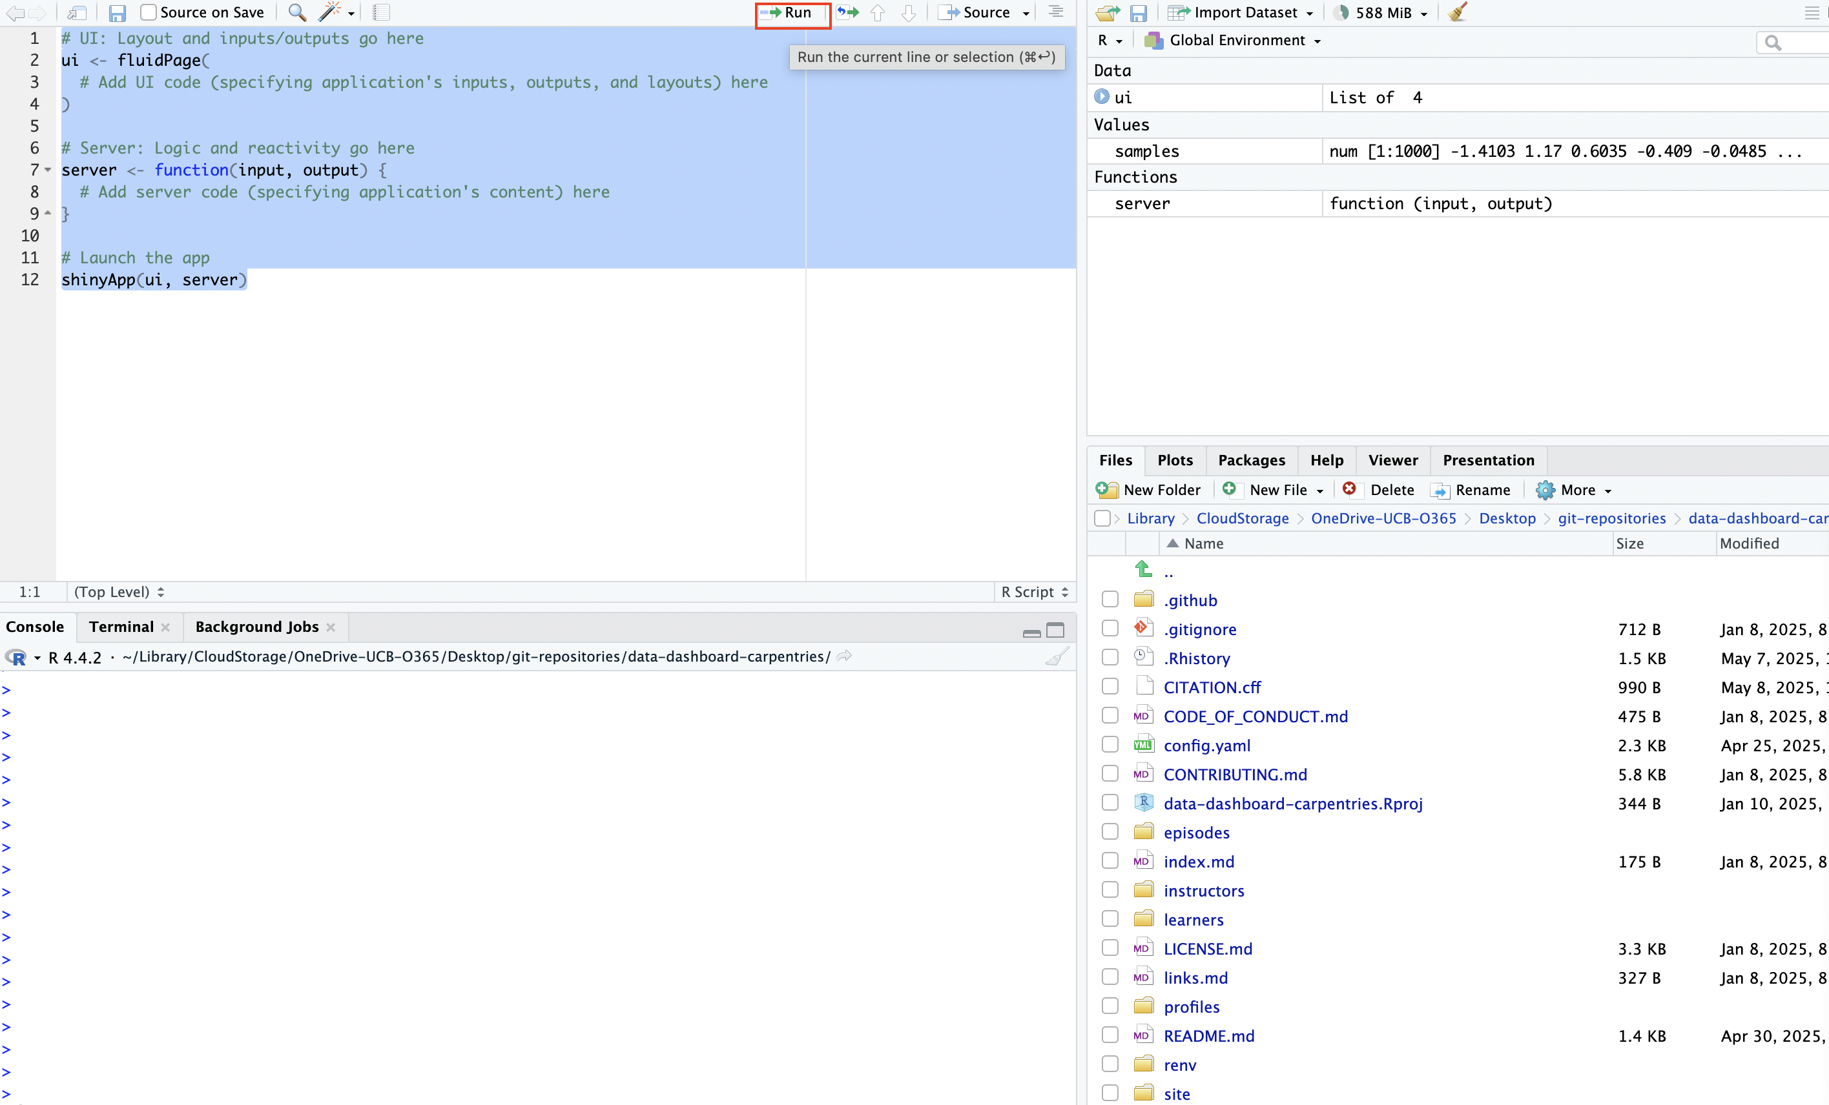Viewport: 1829px width, 1105px height.
Task: Clear environment objects with broom icon
Action: 1458,12
